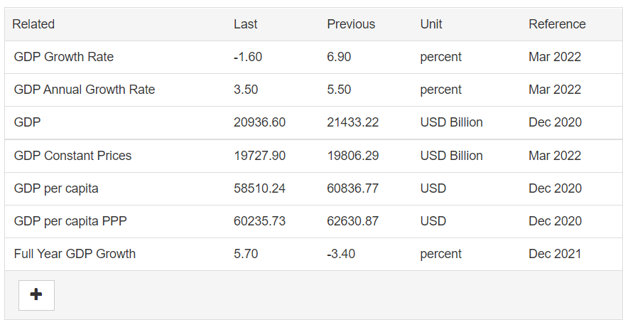The height and width of the screenshot is (320, 623).
Task: Click the Reference column header
Action: pos(557,24)
